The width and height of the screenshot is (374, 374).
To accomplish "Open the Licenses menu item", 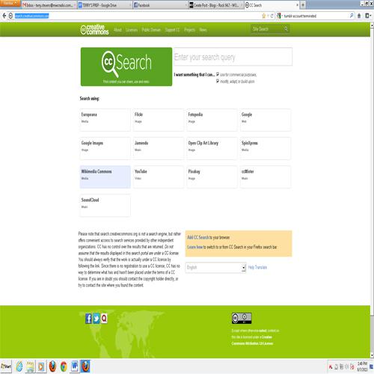I will [132, 30].
